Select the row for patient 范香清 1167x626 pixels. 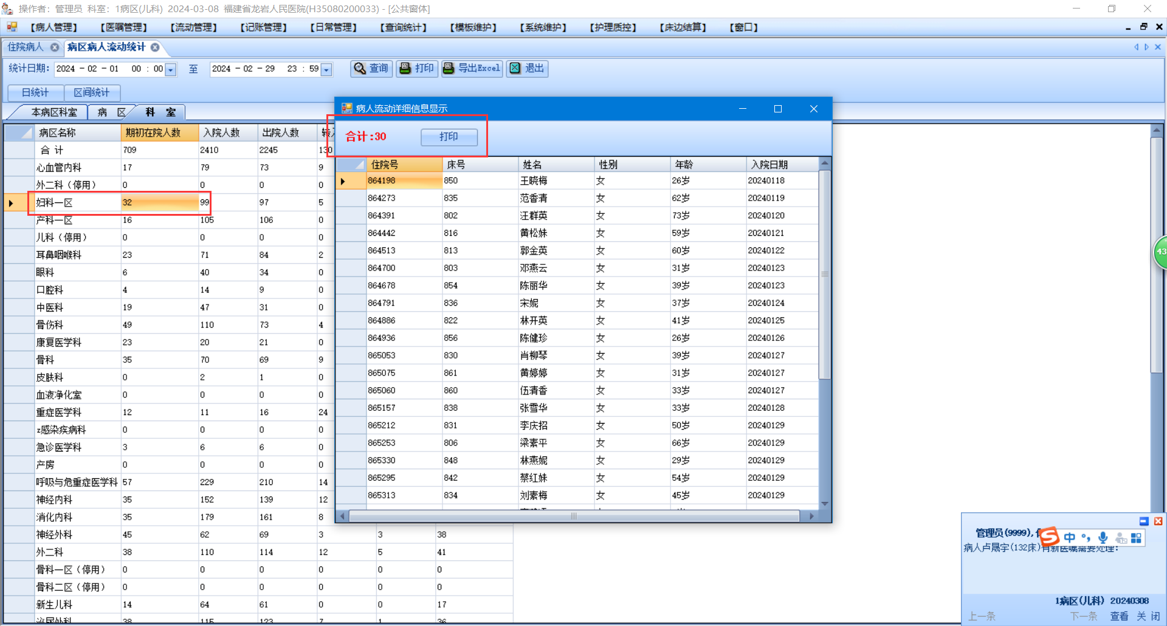pos(533,198)
